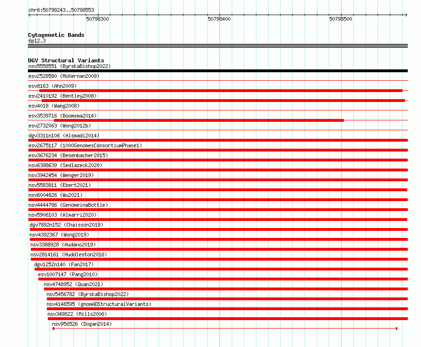Click the red bar of nsv349822

tap(228, 319)
